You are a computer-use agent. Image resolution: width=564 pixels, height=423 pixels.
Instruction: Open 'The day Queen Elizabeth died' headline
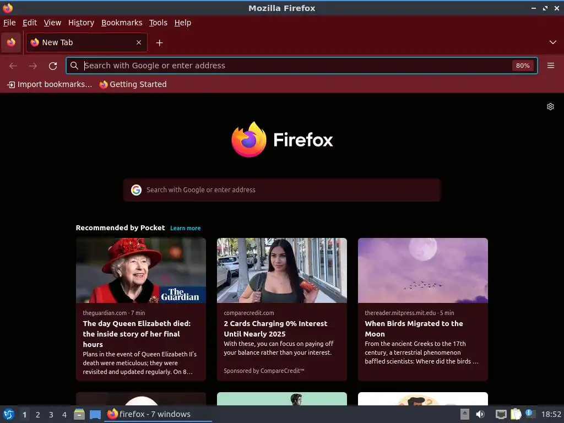[x=137, y=334]
